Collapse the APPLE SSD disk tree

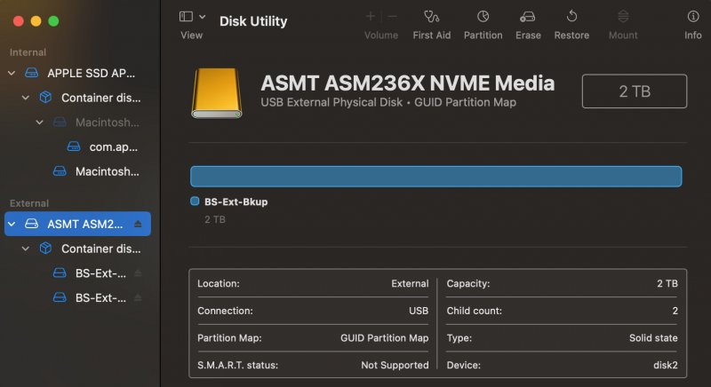12,73
